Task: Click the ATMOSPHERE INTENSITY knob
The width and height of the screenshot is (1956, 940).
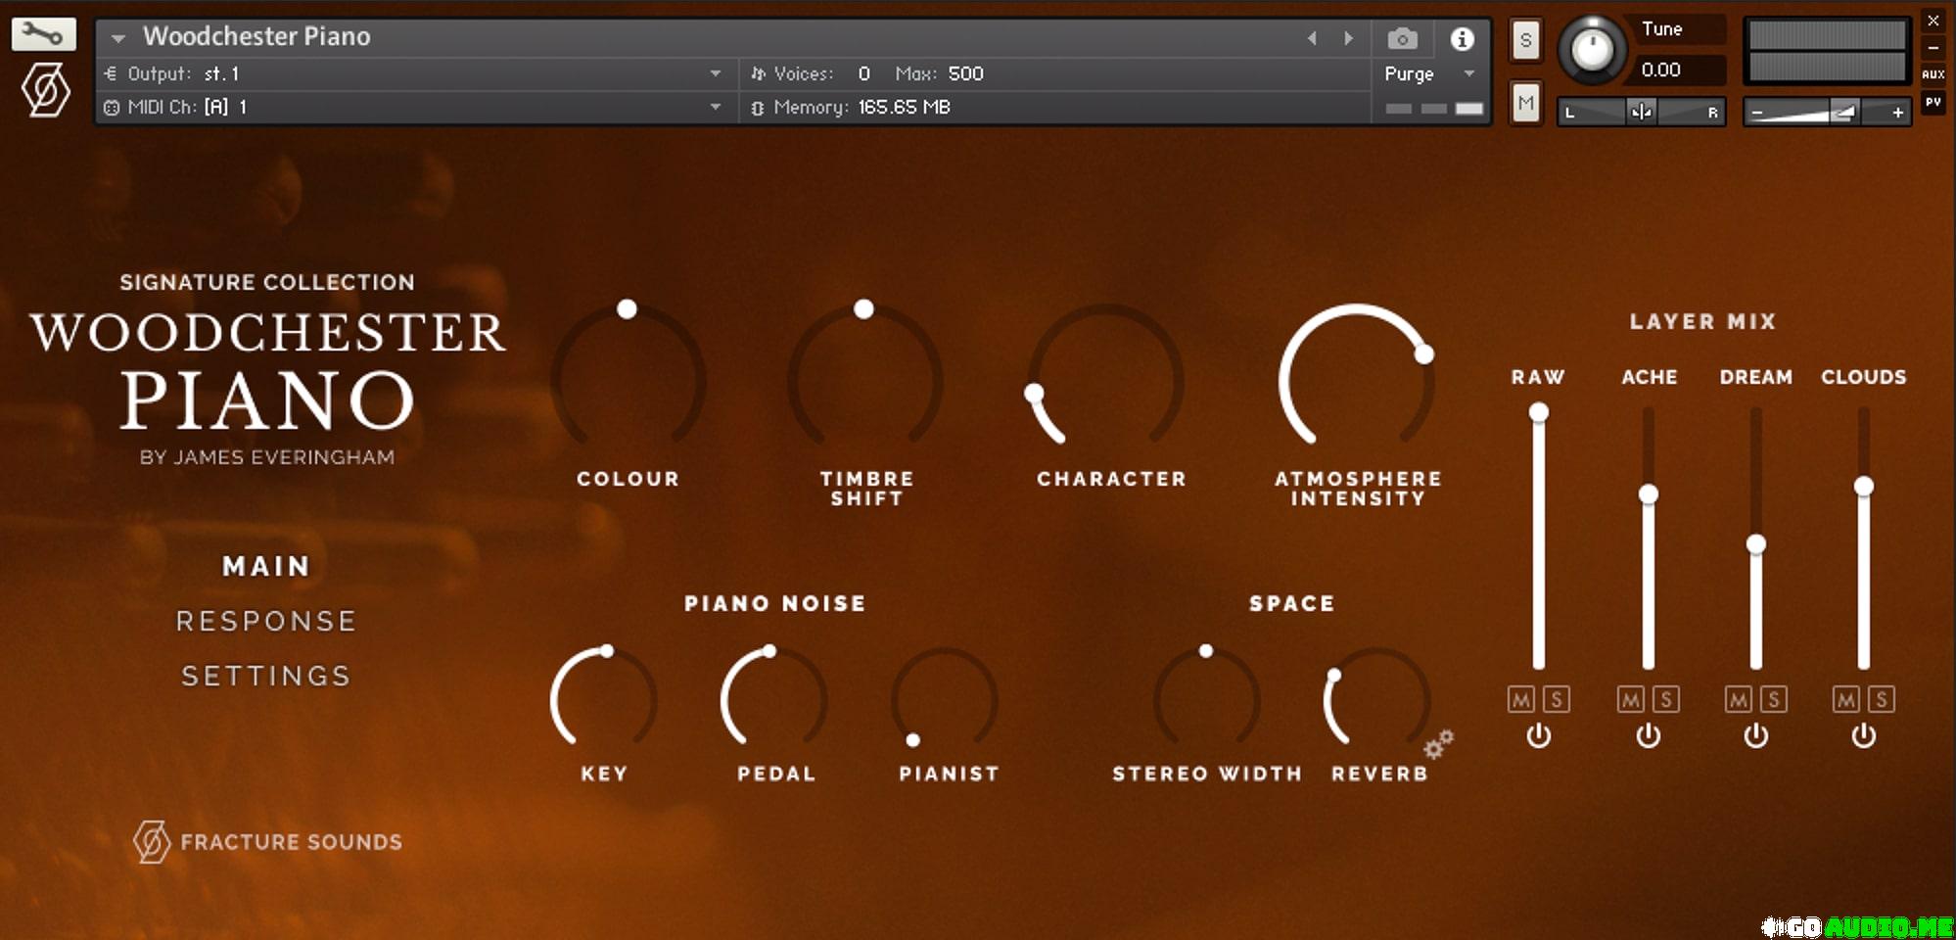Action: pyautogui.click(x=1357, y=378)
